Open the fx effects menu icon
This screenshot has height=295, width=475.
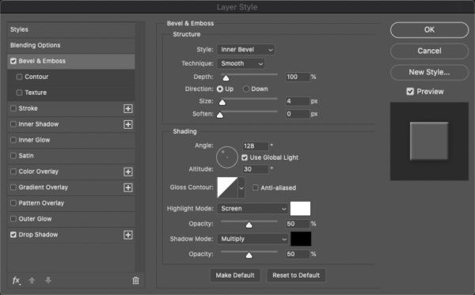pos(17,281)
